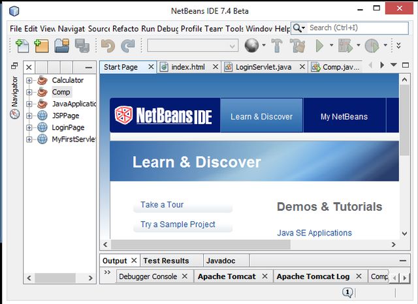The width and height of the screenshot is (418, 304).
Task: Click the Build Project hammer icon
Action: tap(277, 46)
